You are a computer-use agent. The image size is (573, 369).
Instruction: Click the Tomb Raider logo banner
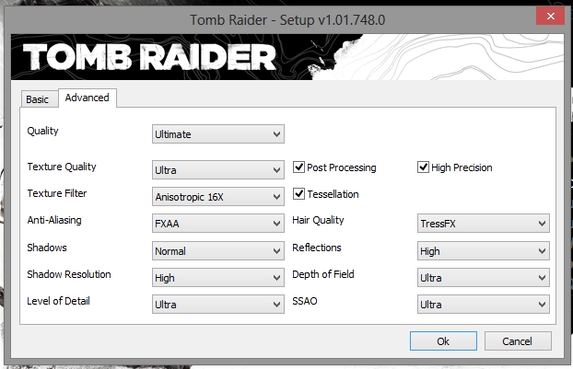[x=287, y=57]
